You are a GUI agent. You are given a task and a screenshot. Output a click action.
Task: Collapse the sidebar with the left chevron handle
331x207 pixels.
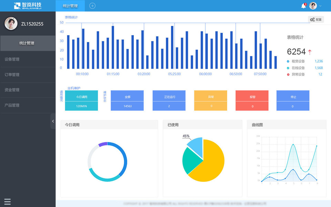coord(53,121)
